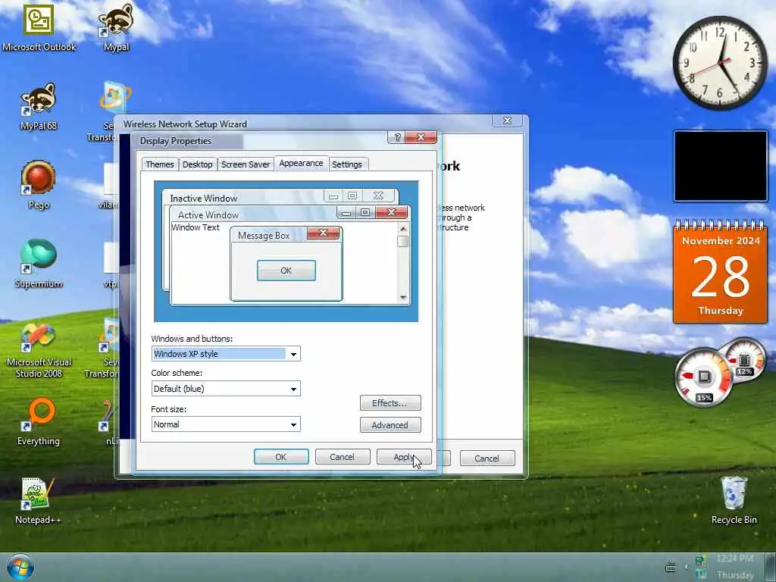This screenshot has width=776, height=582.
Task: Click the preview Message Box OK button
Action: [x=286, y=271]
